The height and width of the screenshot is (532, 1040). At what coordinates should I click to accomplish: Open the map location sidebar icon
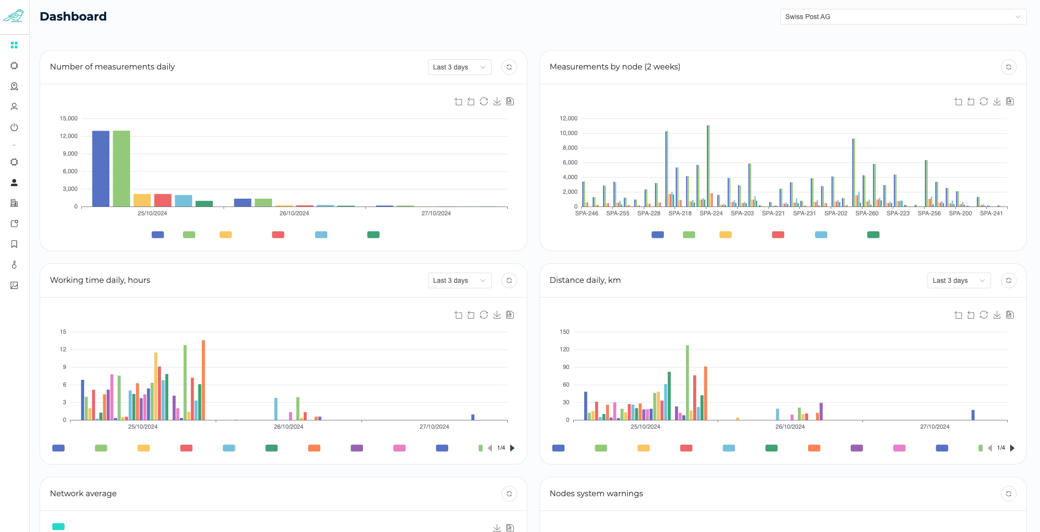pos(14,86)
